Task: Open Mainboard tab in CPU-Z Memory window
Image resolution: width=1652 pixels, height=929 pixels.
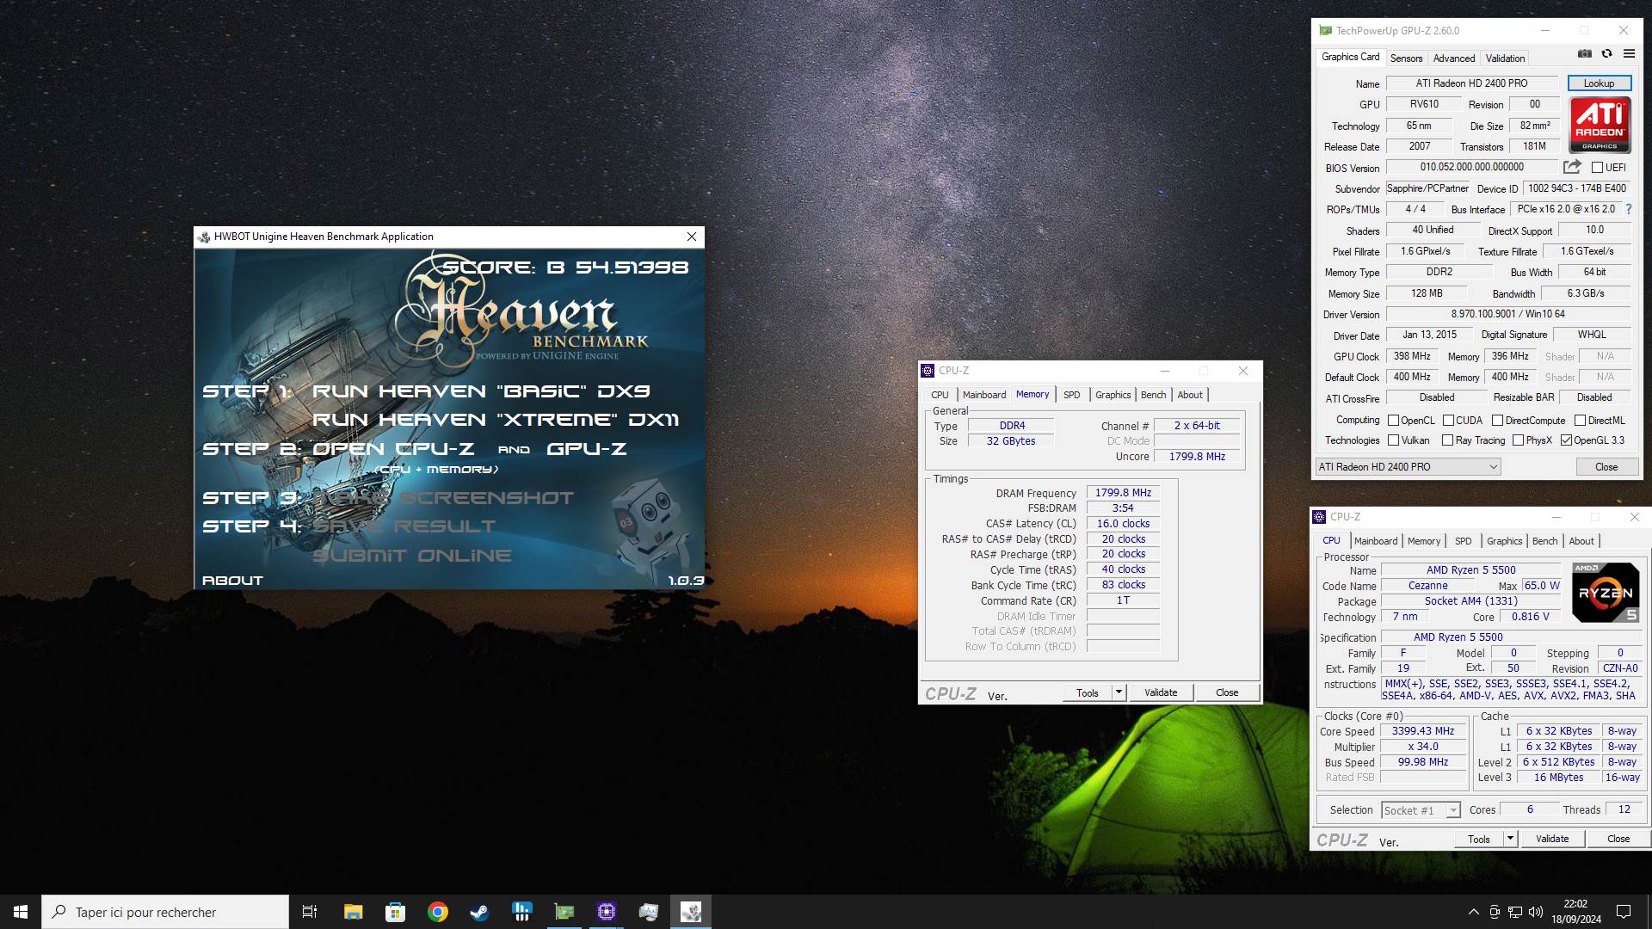Action: 983,395
